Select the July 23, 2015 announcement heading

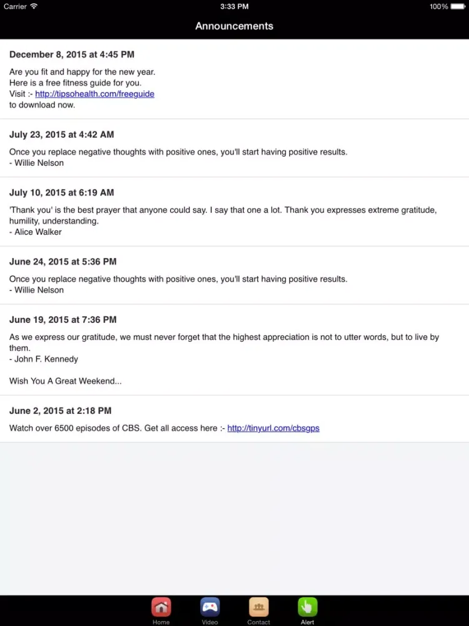click(61, 135)
